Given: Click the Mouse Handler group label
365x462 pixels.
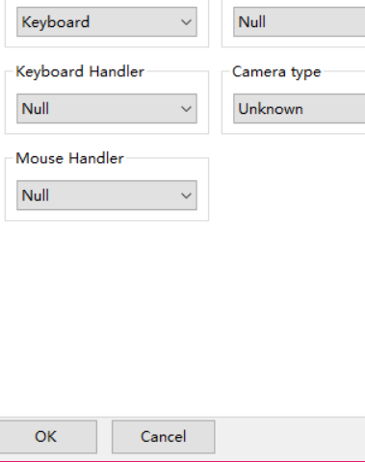Looking at the screenshot, I should point(69,158).
